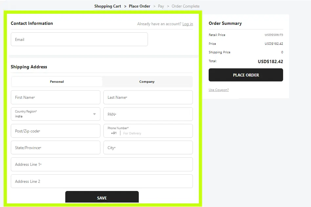Focus the Last Name field
Image resolution: width=311 pixels, height=207 pixels.
148,97
